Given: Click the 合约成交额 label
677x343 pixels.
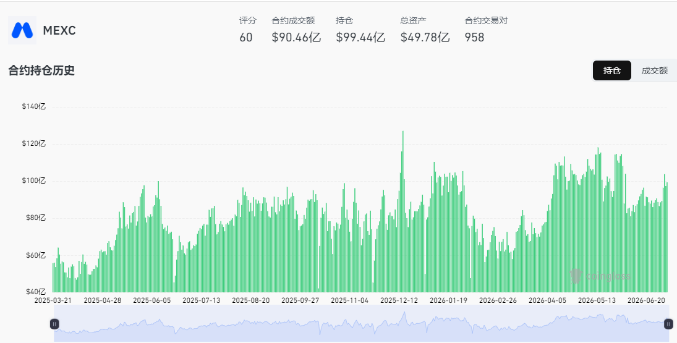Looking at the screenshot, I should (293, 20).
